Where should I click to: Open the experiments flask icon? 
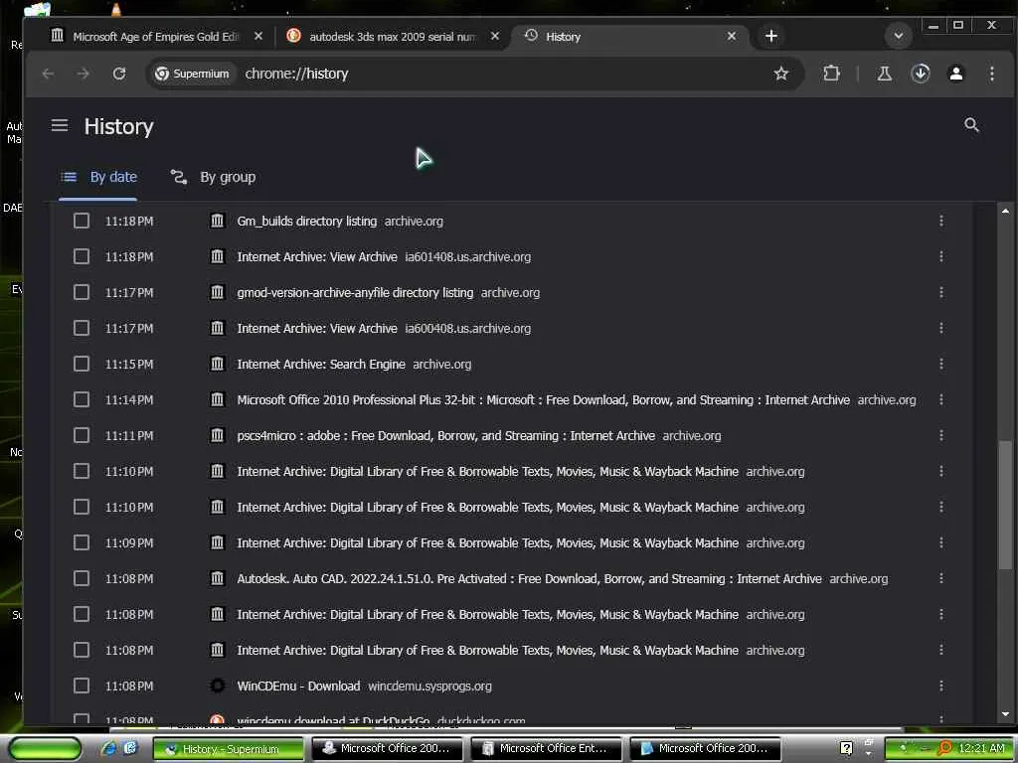884,74
